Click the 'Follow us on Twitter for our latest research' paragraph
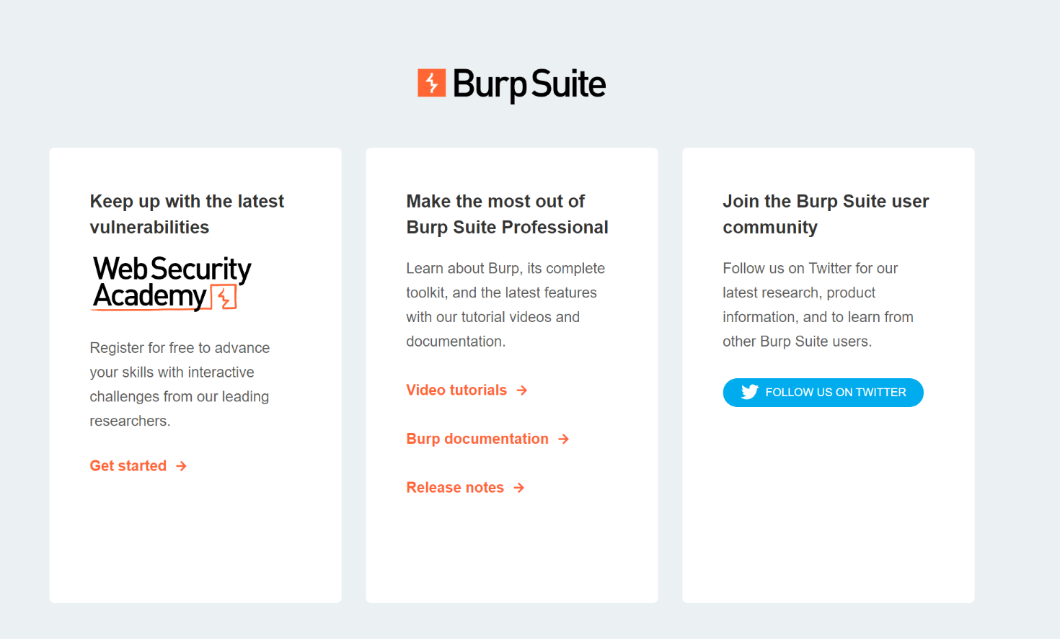The height and width of the screenshot is (639, 1060). coord(818,305)
